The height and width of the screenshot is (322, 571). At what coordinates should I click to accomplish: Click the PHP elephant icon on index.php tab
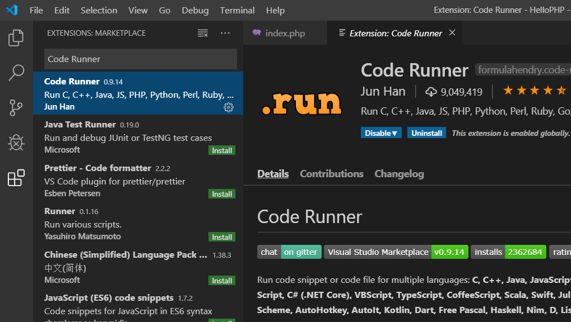pyautogui.click(x=257, y=33)
